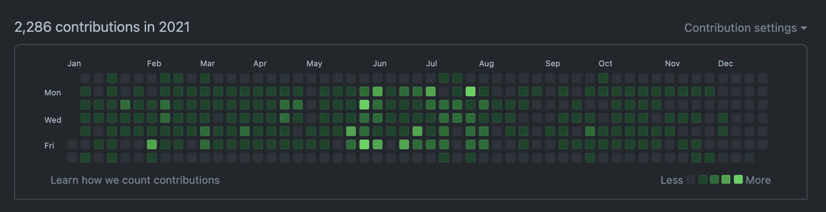
Task: Click the brightest green cell in the Friday row
Action: pyautogui.click(x=364, y=144)
